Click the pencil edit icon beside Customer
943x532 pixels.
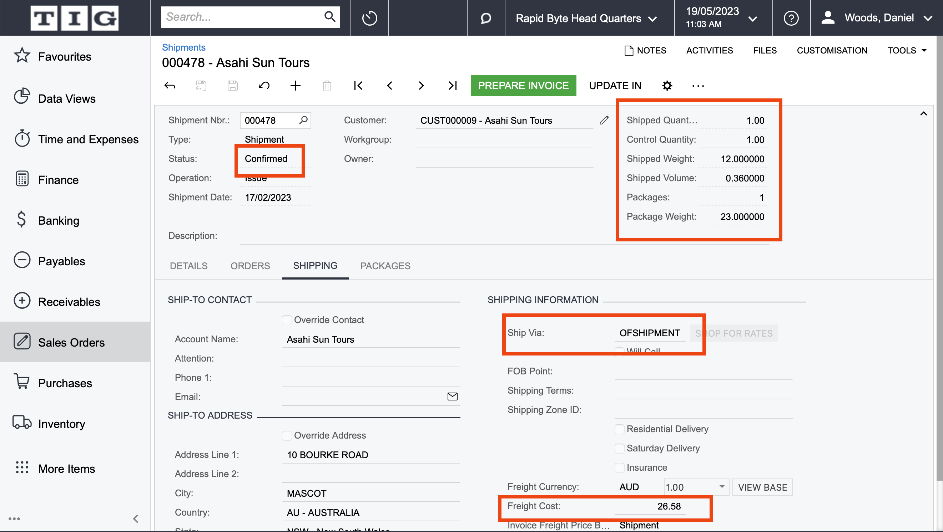point(604,120)
